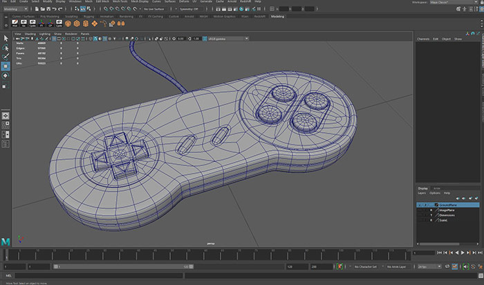Open the Symmetry Off dropdown
This screenshot has width=484, height=285.
coord(190,9)
